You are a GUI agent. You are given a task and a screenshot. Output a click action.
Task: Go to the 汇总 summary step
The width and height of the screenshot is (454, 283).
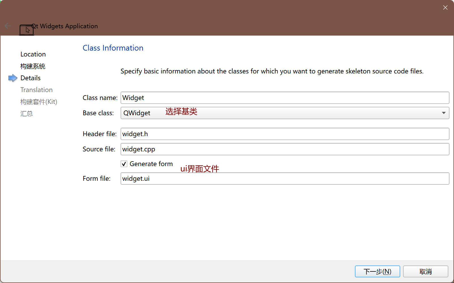(26, 113)
